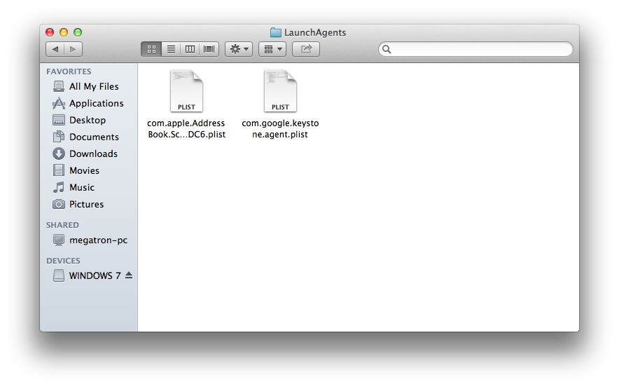
Task: Click the search magnifier icon
Action: coord(387,49)
